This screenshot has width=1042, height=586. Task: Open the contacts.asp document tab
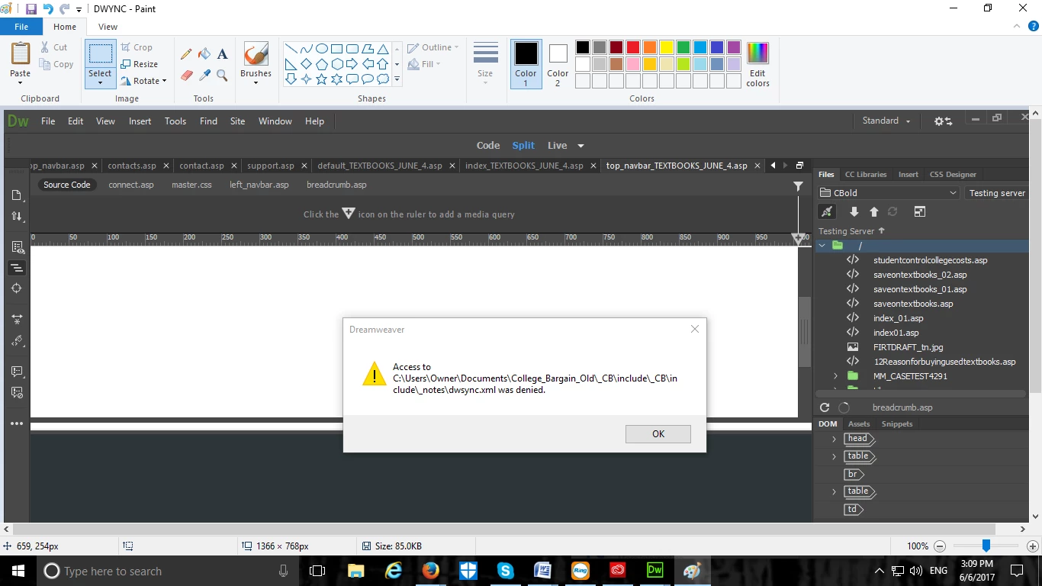point(132,166)
